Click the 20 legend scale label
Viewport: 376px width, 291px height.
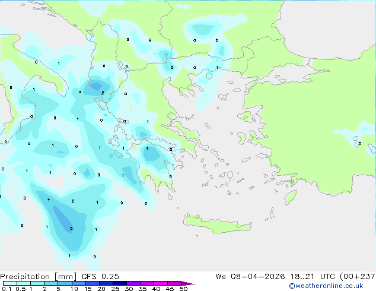pos(101,289)
